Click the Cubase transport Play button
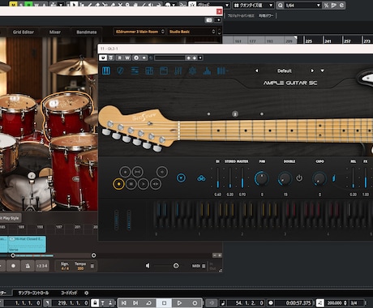The height and width of the screenshot is (308, 373). [x=179, y=303]
